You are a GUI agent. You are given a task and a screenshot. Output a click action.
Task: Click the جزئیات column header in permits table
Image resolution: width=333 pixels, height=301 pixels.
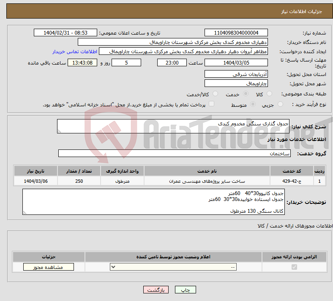pyautogui.click(x=49, y=257)
